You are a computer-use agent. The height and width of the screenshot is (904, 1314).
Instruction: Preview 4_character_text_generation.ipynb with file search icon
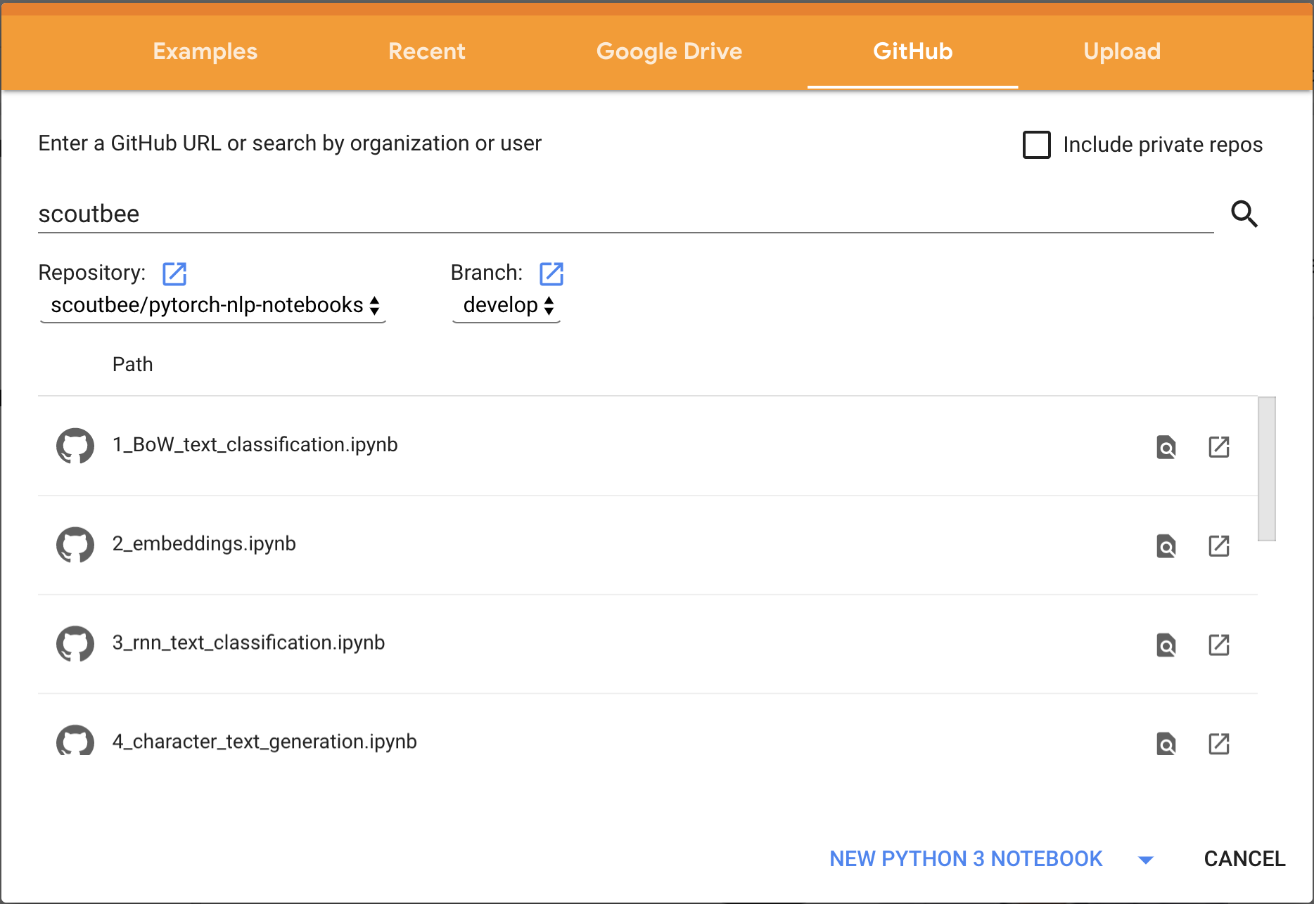1166,744
